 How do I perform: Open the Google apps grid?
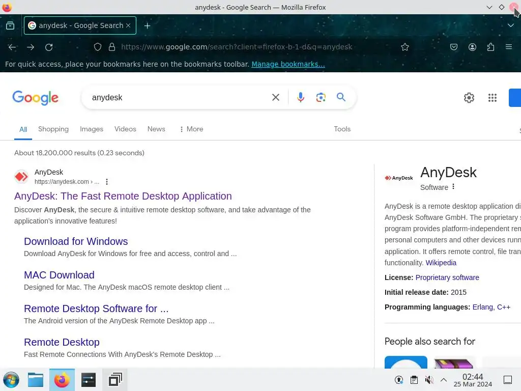493,98
